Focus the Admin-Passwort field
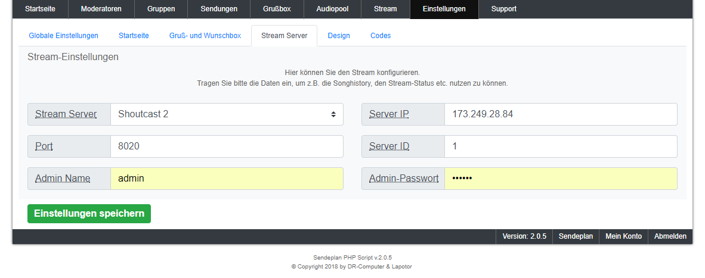The image size is (705, 278). coord(560,179)
